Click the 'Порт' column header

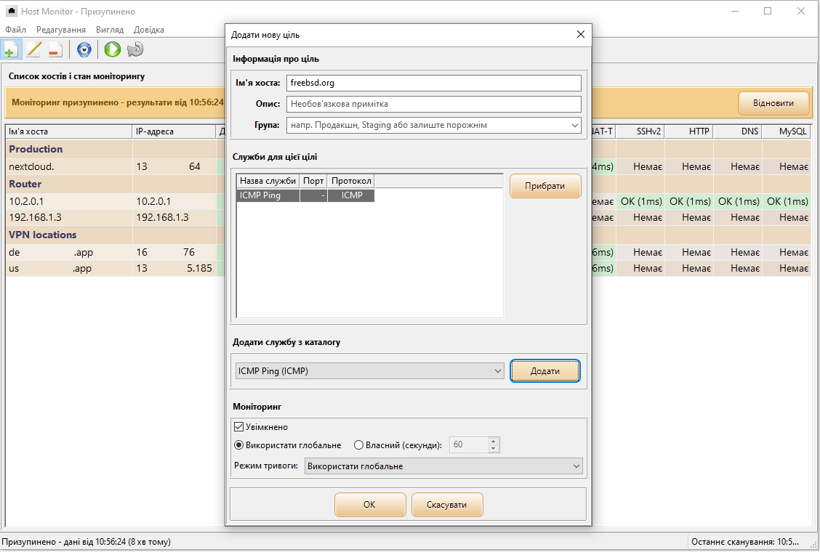point(313,181)
